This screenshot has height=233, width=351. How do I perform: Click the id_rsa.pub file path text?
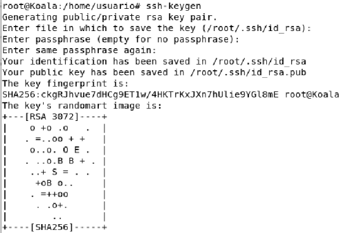pyautogui.click(x=248, y=72)
